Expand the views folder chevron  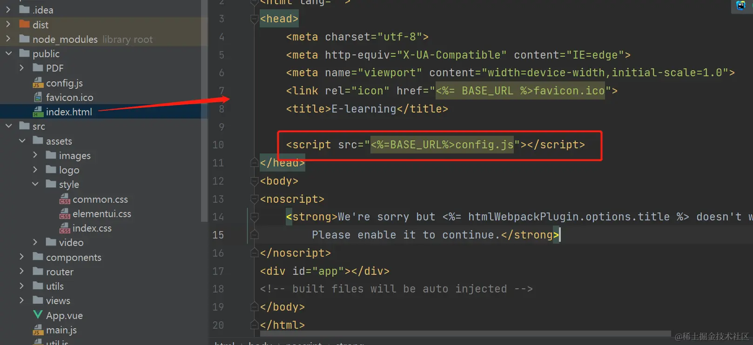[21, 300]
